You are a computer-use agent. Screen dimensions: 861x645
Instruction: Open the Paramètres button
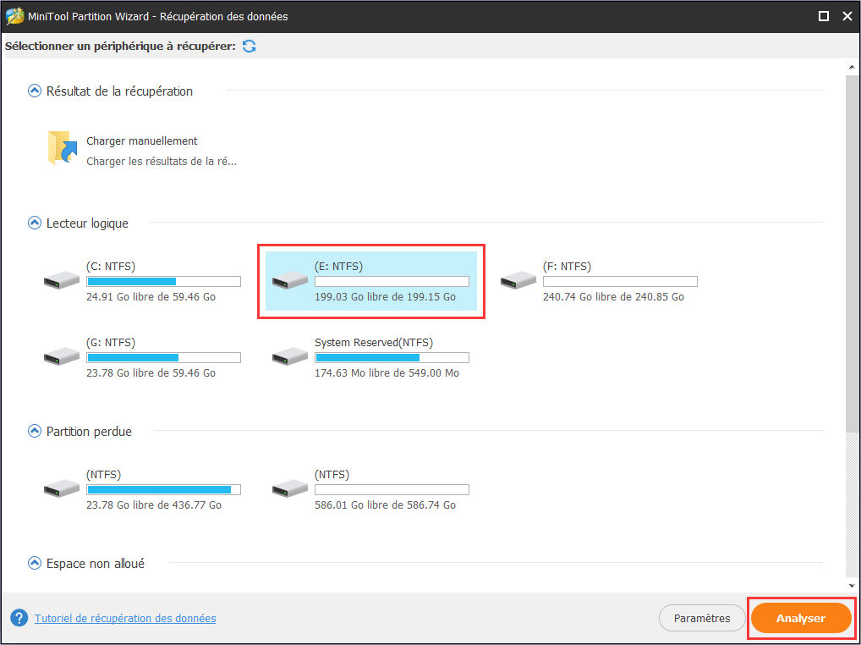[702, 618]
